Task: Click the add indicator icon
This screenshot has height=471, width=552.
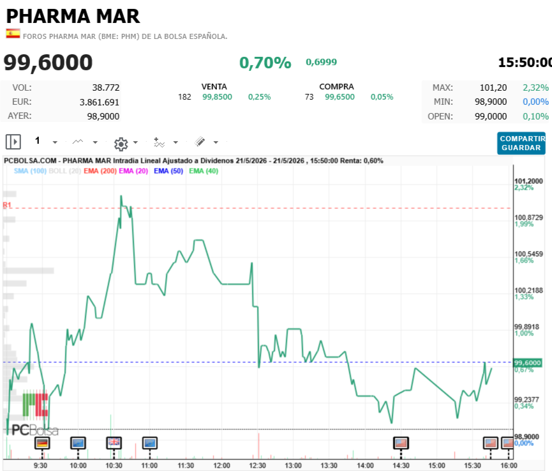Action: click(159, 143)
